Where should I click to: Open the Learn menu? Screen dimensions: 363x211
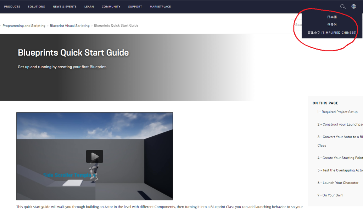pos(89,7)
